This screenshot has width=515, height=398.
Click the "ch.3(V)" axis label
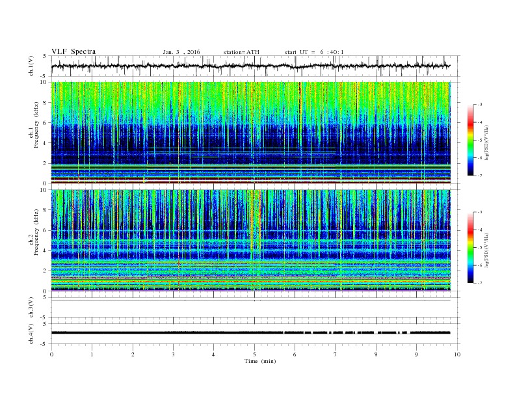tap(31, 308)
